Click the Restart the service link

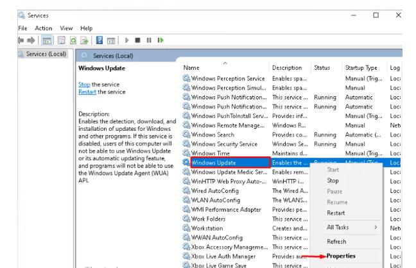tap(87, 92)
